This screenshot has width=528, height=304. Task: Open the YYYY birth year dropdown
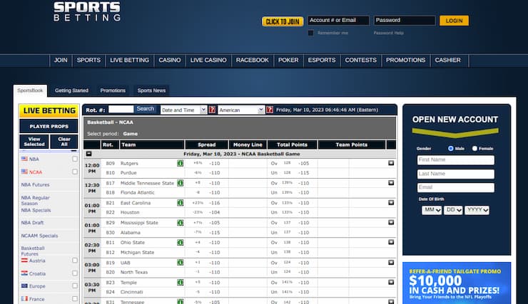point(477,210)
